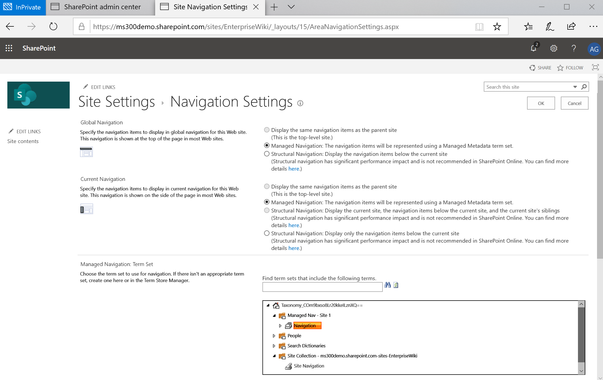
Task: Switch to the SharePoint admin center tab
Action: pyautogui.click(x=101, y=7)
